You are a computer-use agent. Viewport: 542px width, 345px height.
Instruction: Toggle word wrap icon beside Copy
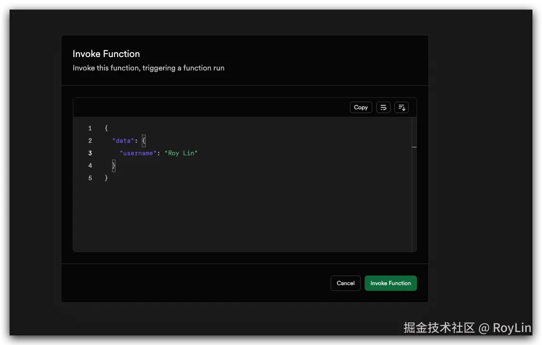383,107
